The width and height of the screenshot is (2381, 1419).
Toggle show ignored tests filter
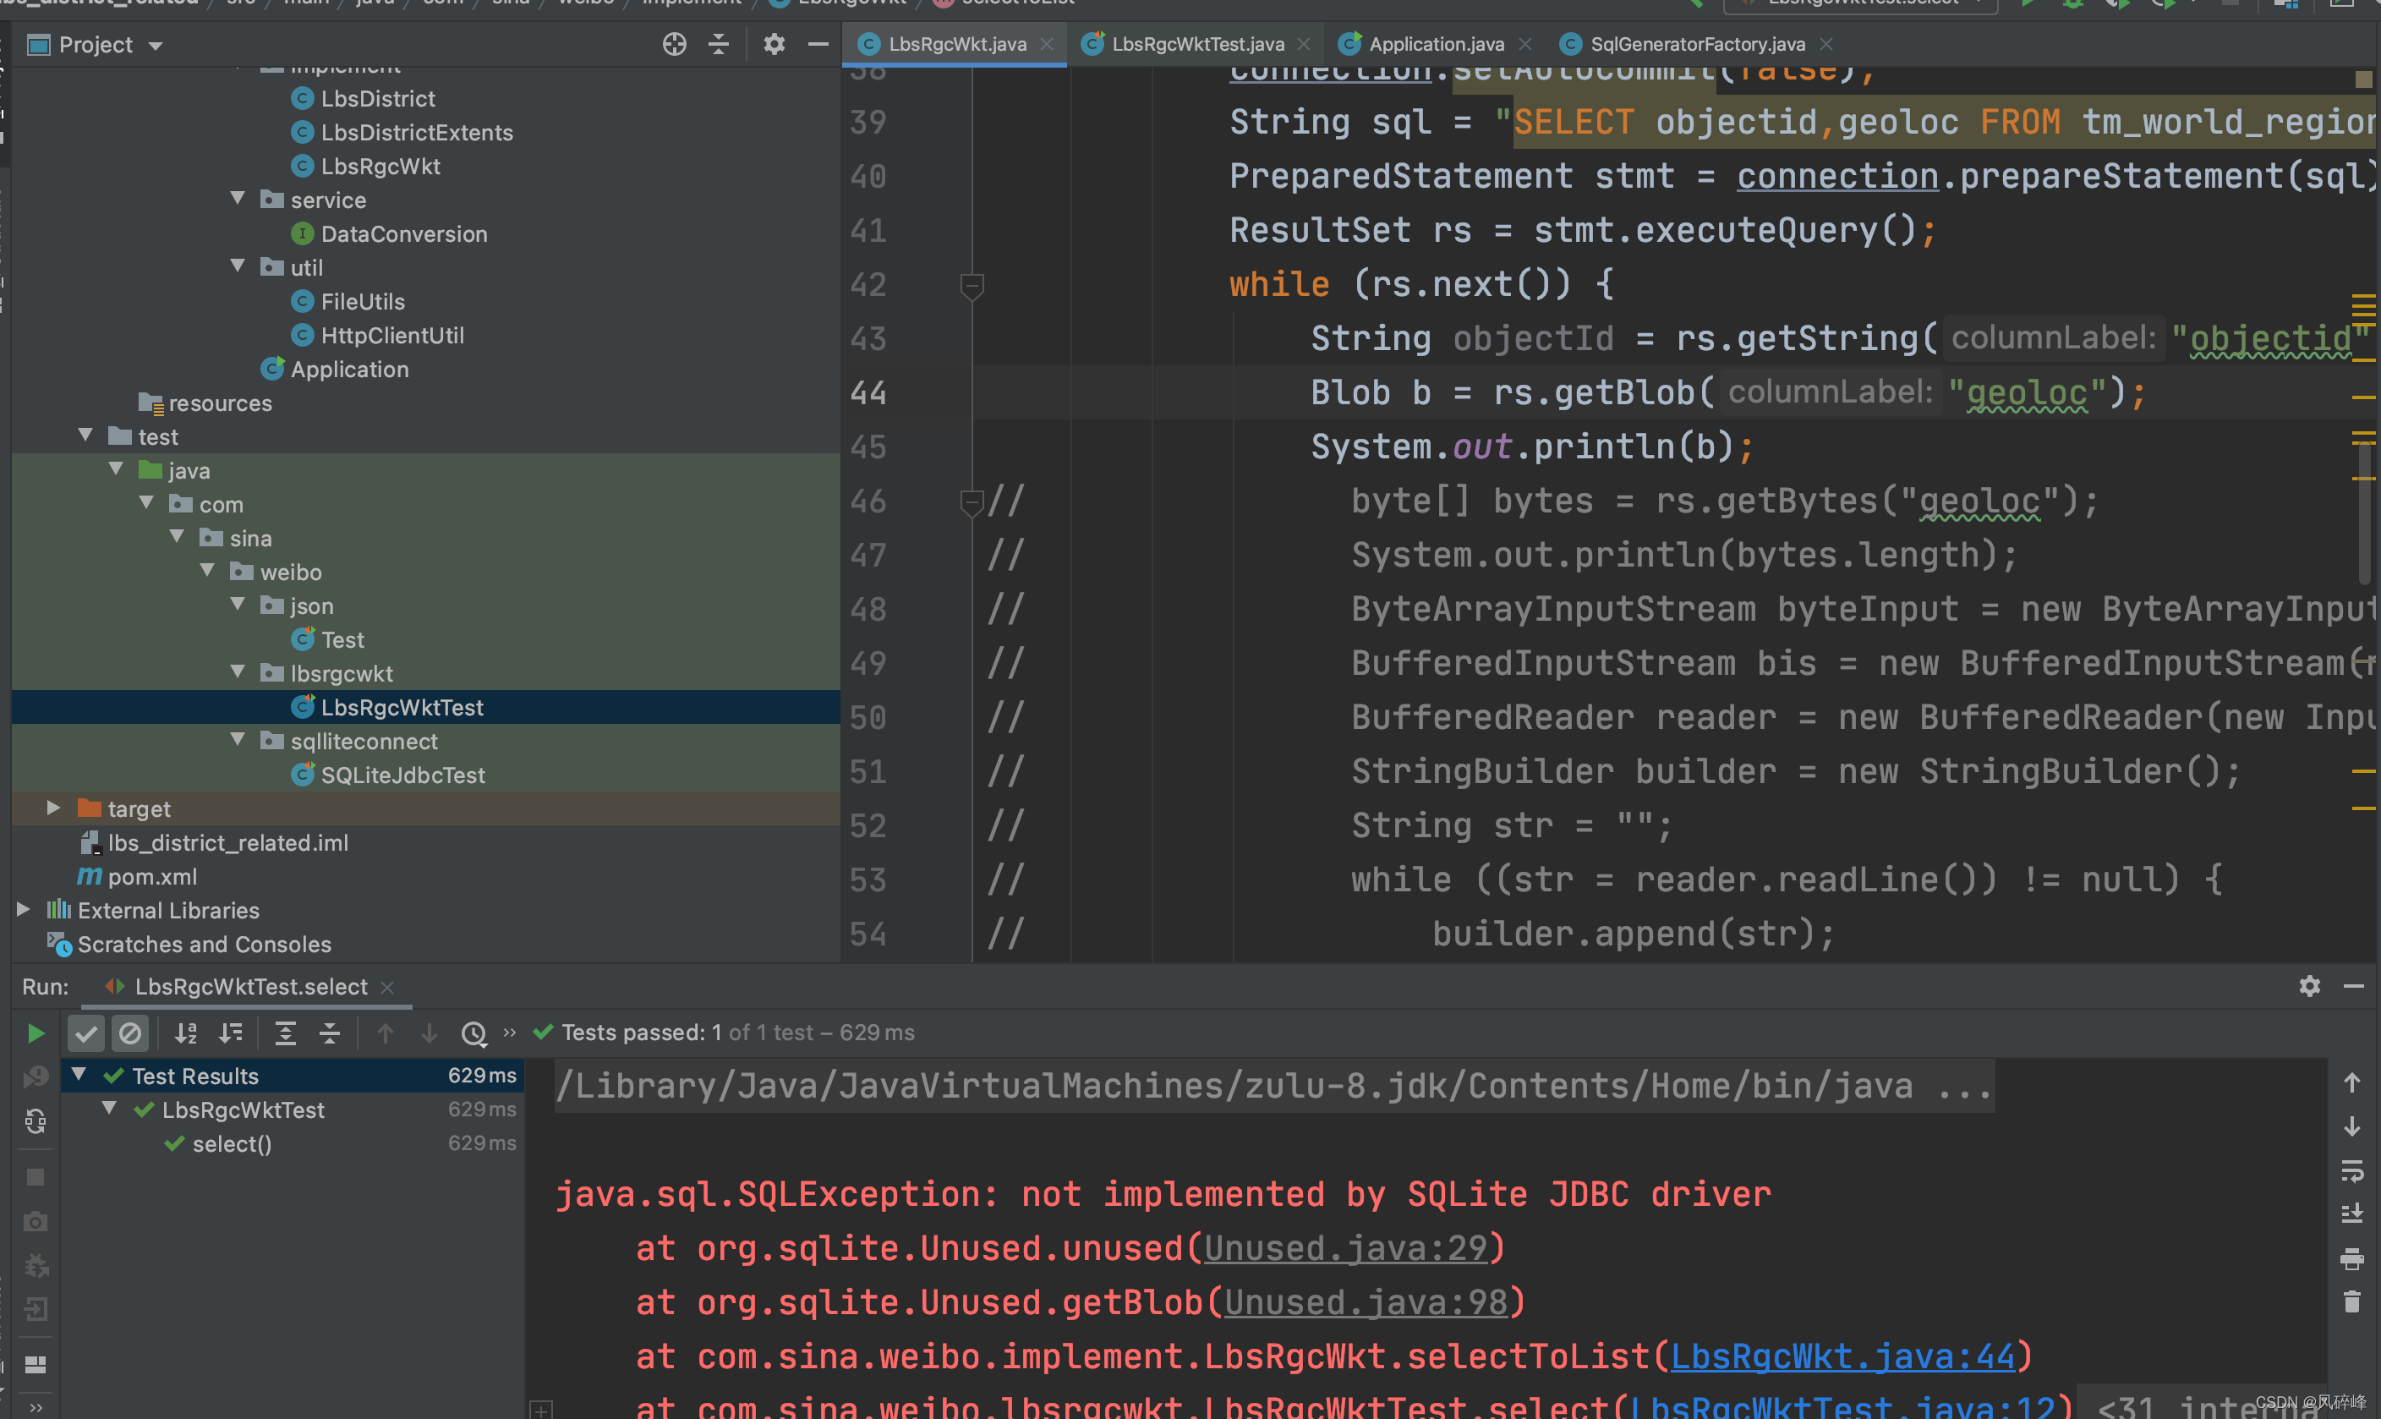click(130, 1033)
